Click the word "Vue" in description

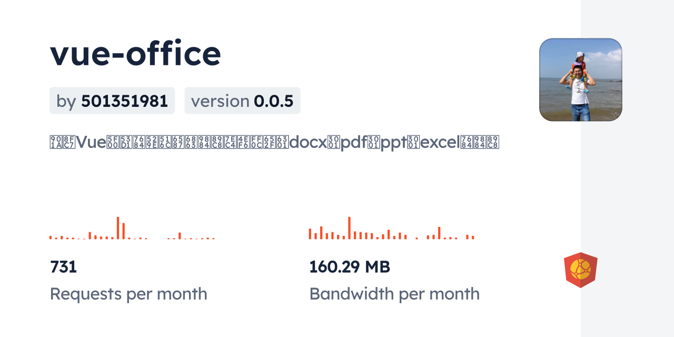coord(91,142)
